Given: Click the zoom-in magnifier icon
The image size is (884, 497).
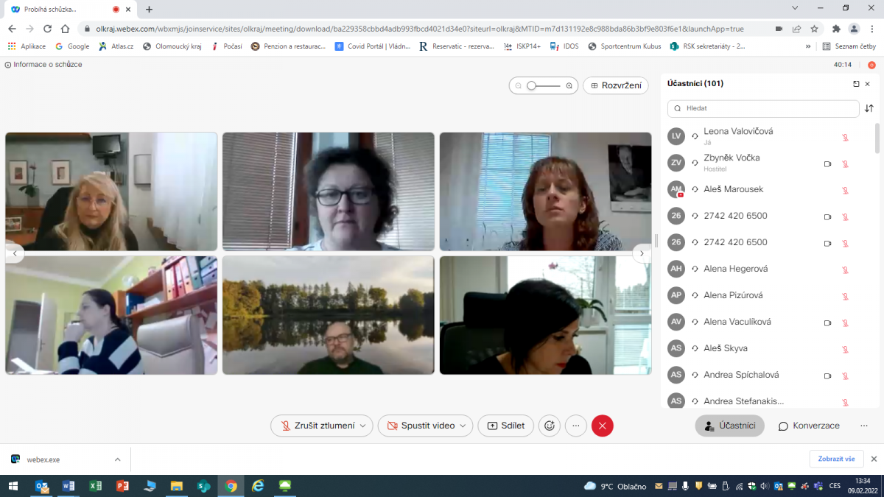Looking at the screenshot, I should [x=569, y=86].
